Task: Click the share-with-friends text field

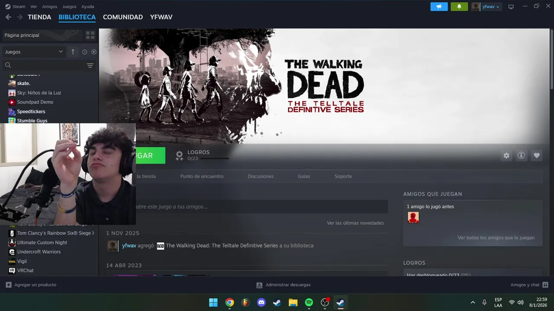Action: pos(262,206)
